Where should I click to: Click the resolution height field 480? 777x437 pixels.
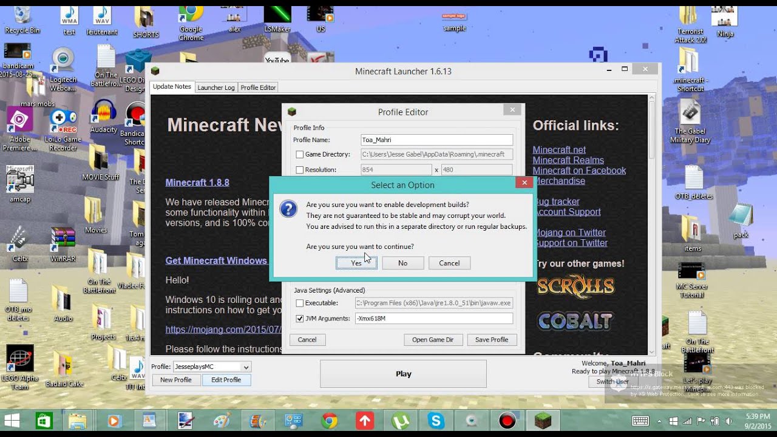477,170
